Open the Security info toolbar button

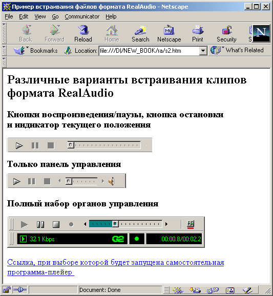click(x=226, y=33)
